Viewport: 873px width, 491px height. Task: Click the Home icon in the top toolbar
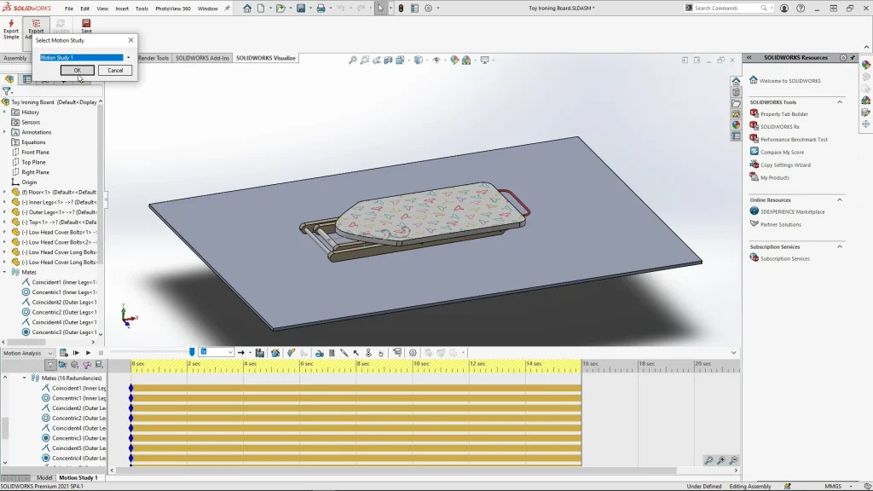pyautogui.click(x=247, y=9)
